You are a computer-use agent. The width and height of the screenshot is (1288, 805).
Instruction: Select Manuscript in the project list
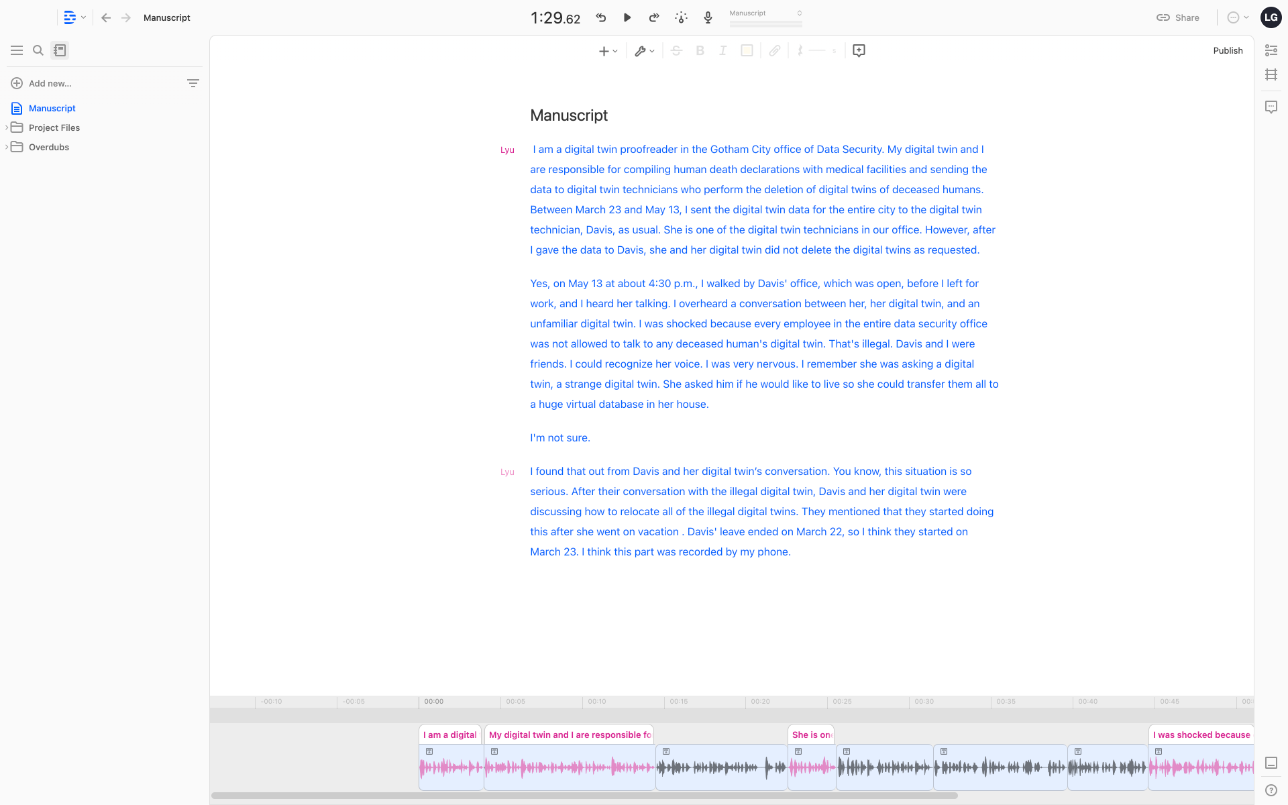pos(52,108)
